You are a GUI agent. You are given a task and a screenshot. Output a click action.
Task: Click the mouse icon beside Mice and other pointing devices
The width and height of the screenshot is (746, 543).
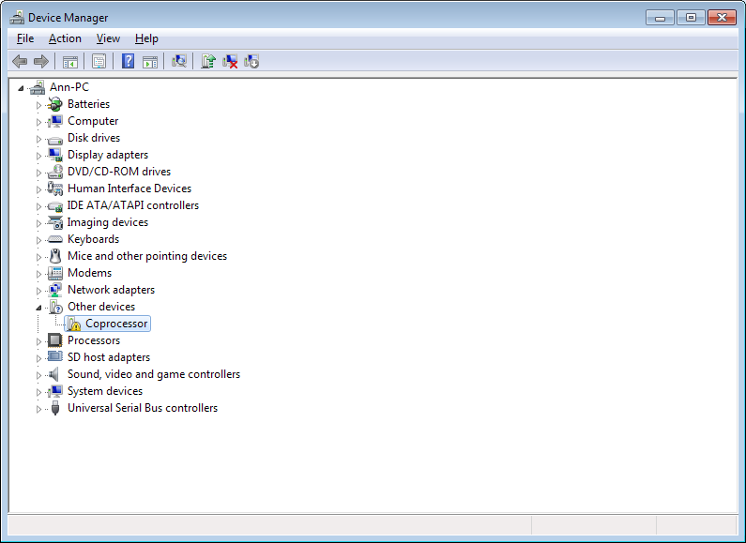(x=55, y=256)
